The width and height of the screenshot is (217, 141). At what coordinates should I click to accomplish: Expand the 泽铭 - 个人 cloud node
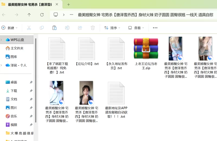click(x=1, y=65)
